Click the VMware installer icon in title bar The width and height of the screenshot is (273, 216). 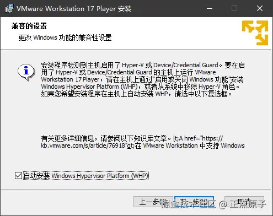click(x=9, y=8)
